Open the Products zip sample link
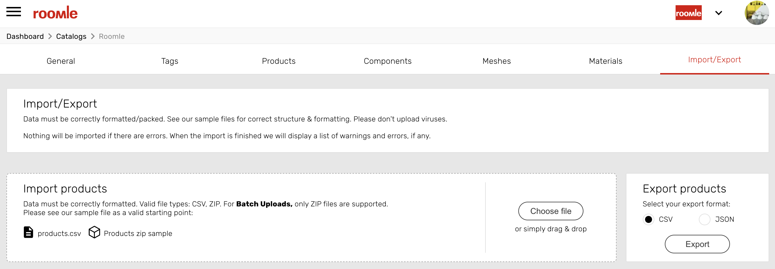The image size is (775, 269). pyautogui.click(x=138, y=234)
